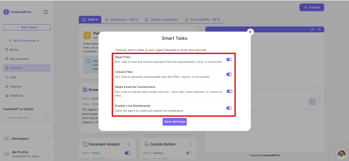This screenshot has height=161, width=349.
Task: Click the Custom connectors shapes icon
Action: tap(146, 20)
